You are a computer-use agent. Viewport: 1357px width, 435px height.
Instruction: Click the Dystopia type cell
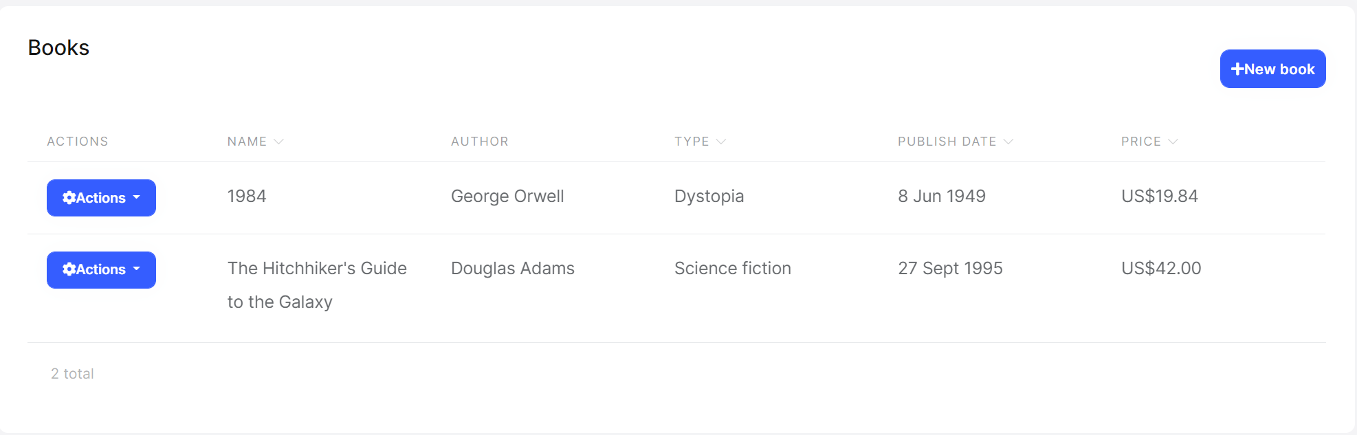click(x=709, y=196)
